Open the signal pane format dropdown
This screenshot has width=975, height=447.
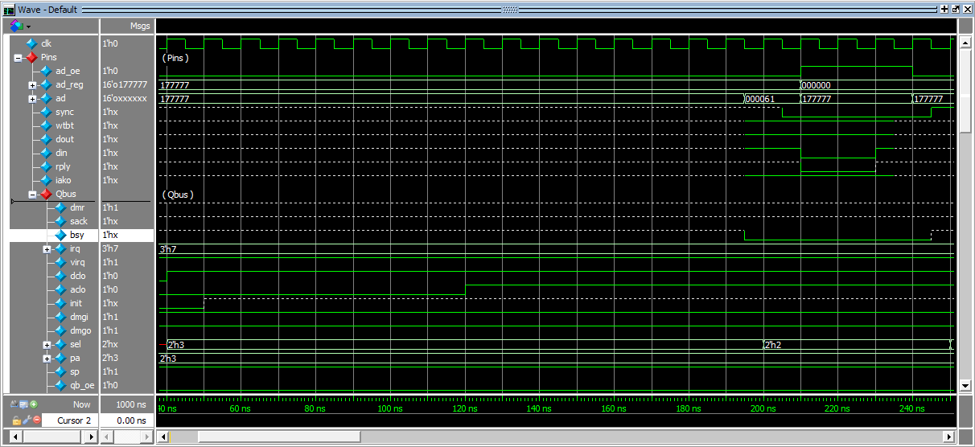tap(19, 27)
